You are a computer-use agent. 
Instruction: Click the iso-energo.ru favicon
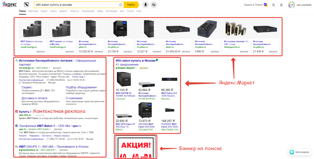click(x=17, y=61)
